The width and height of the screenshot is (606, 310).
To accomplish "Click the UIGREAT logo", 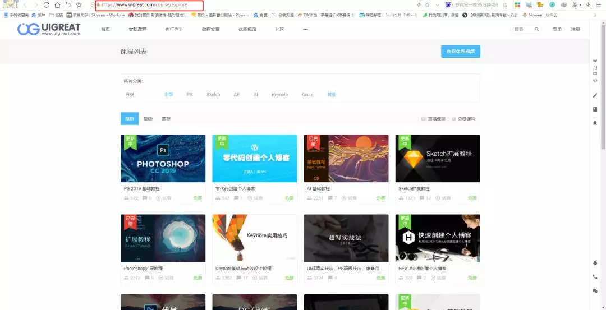I will point(49,29).
